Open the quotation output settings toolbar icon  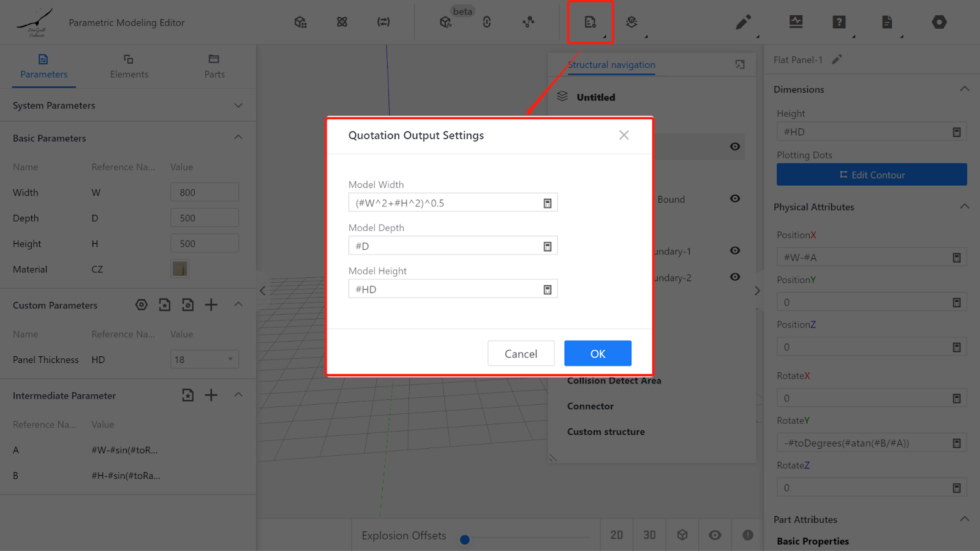coord(590,22)
